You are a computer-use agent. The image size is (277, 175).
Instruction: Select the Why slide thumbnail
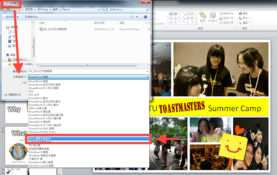[x=16, y=112]
